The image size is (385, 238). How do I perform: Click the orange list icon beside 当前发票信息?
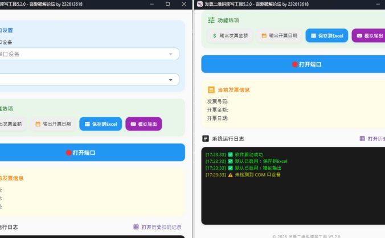(x=211, y=90)
